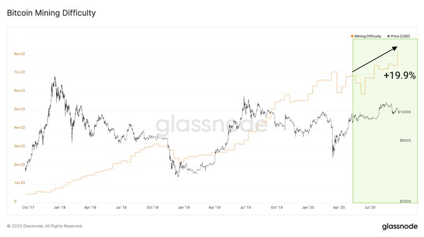Click the Bitcoin Mining Difficulty title
The width and height of the screenshot is (424, 237).
point(51,13)
